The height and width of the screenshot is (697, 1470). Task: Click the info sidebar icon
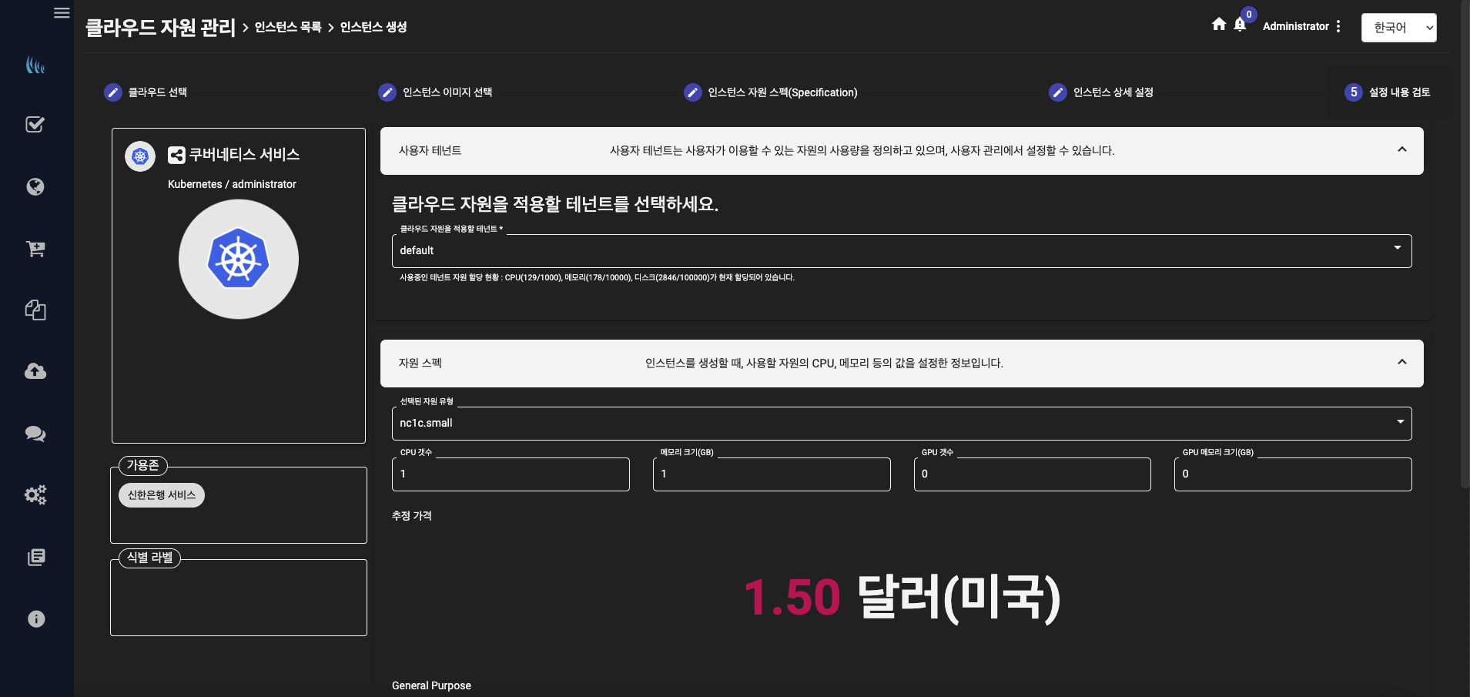(35, 618)
